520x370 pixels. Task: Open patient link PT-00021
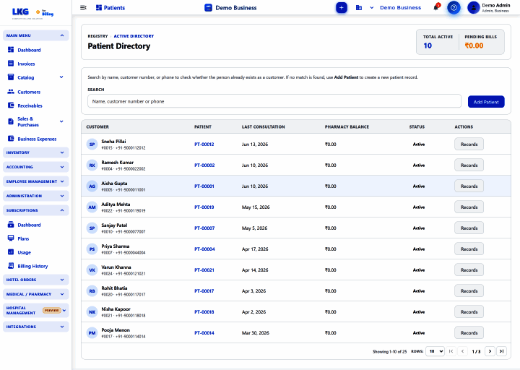204,270
